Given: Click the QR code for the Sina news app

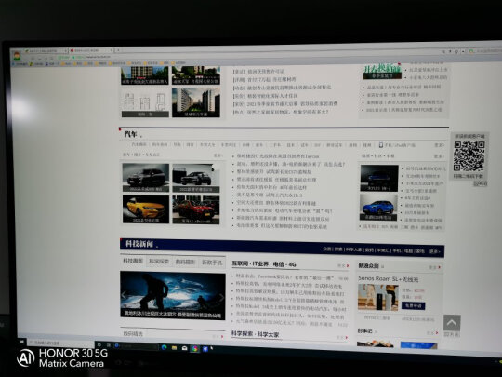Looking at the screenshot, I should (x=469, y=156).
